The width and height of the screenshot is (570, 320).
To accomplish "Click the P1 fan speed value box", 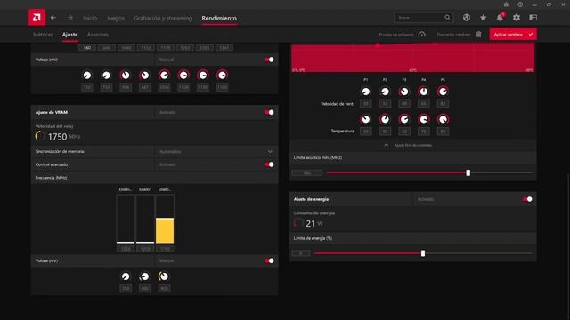I will pos(366,104).
